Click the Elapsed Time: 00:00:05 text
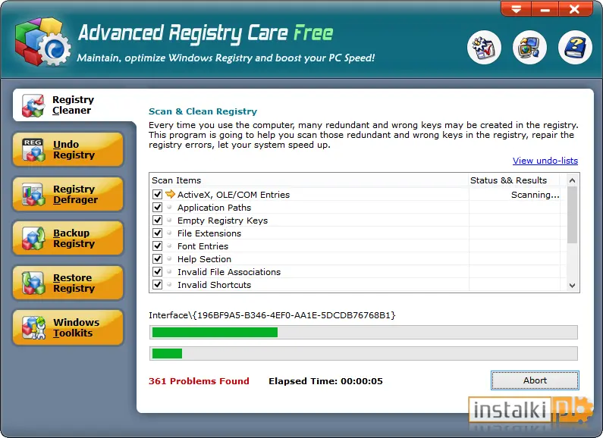Image resolution: width=603 pixels, height=438 pixels. pyautogui.click(x=325, y=381)
